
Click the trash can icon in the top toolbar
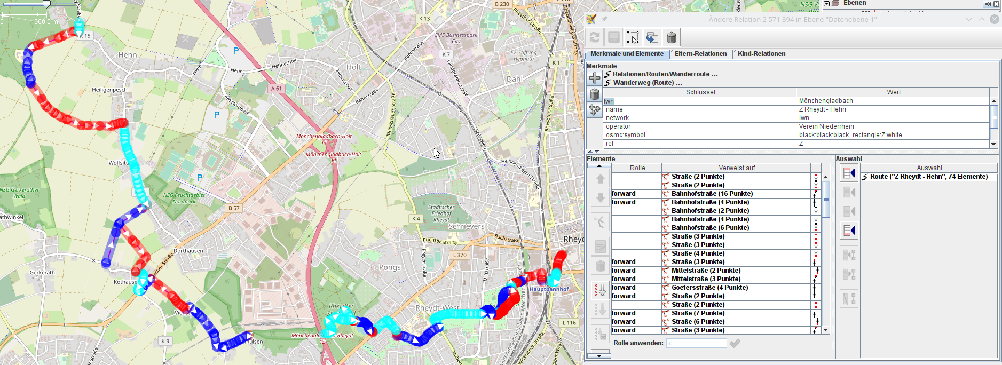[x=672, y=37]
